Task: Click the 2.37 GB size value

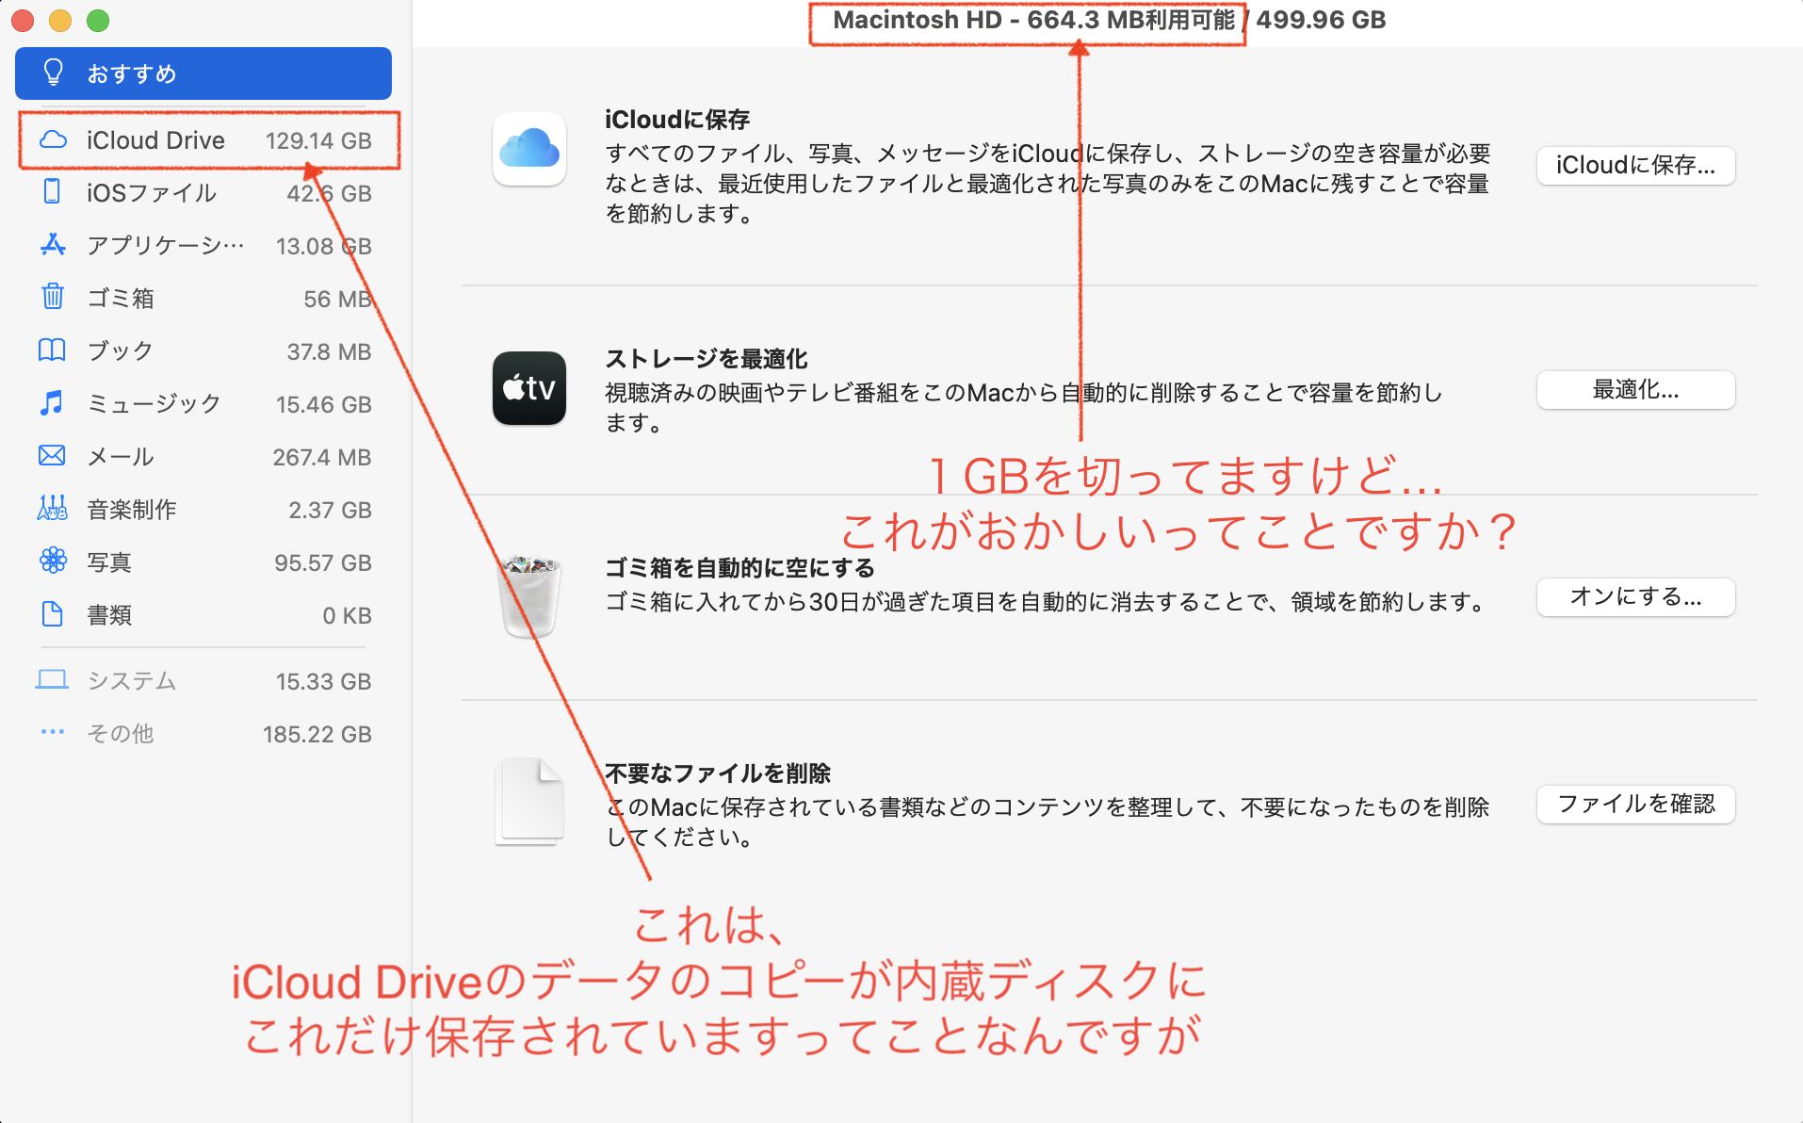Action: pos(330,510)
